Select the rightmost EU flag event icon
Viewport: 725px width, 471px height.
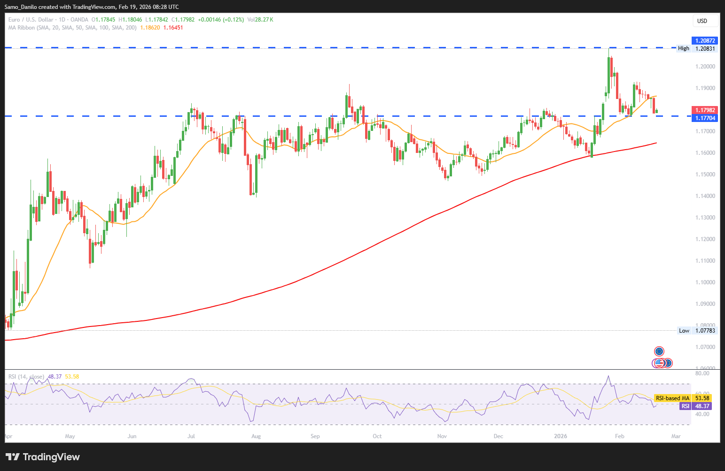(x=668, y=363)
